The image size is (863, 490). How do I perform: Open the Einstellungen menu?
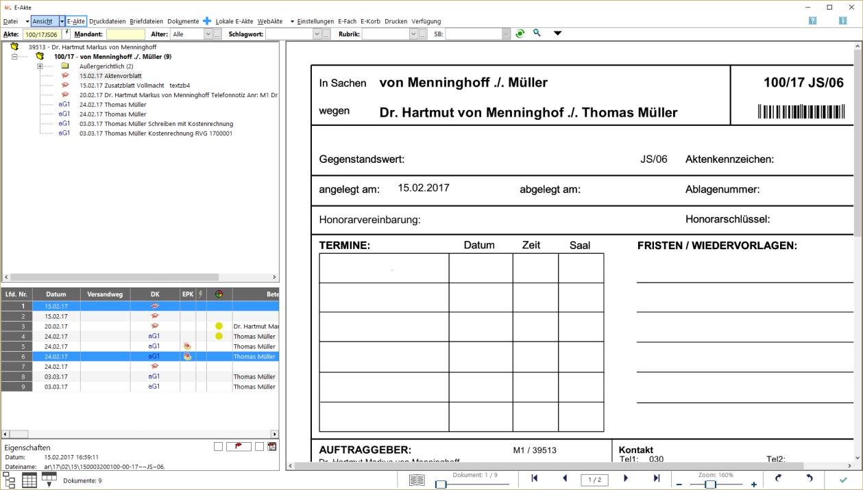click(x=315, y=21)
